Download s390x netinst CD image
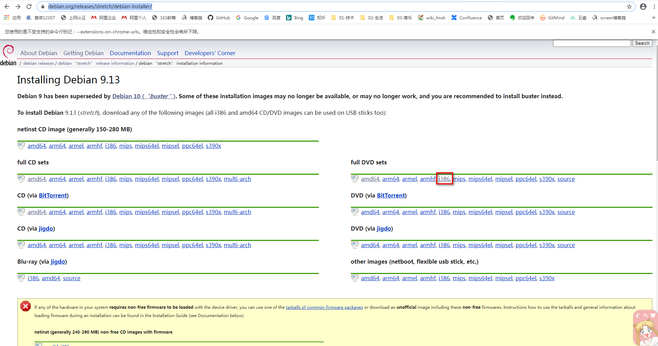The height and width of the screenshot is (346, 658). [213, 146]
